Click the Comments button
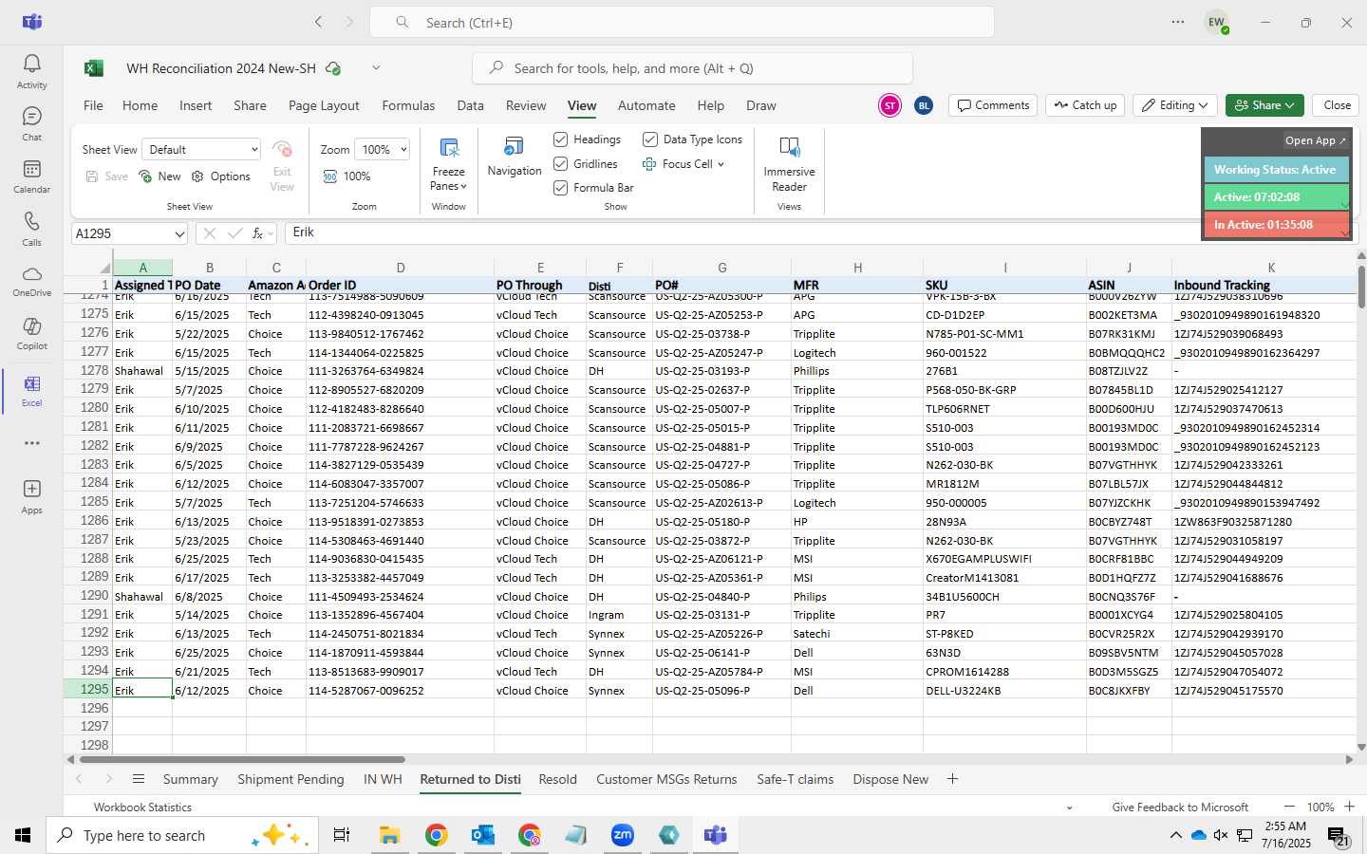Viewport: 1367px width, 854px height. click(x=993, y=105)
